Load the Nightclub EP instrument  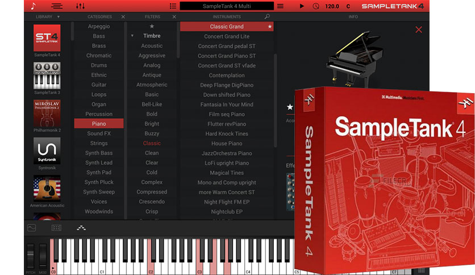[x=227, y=212]
